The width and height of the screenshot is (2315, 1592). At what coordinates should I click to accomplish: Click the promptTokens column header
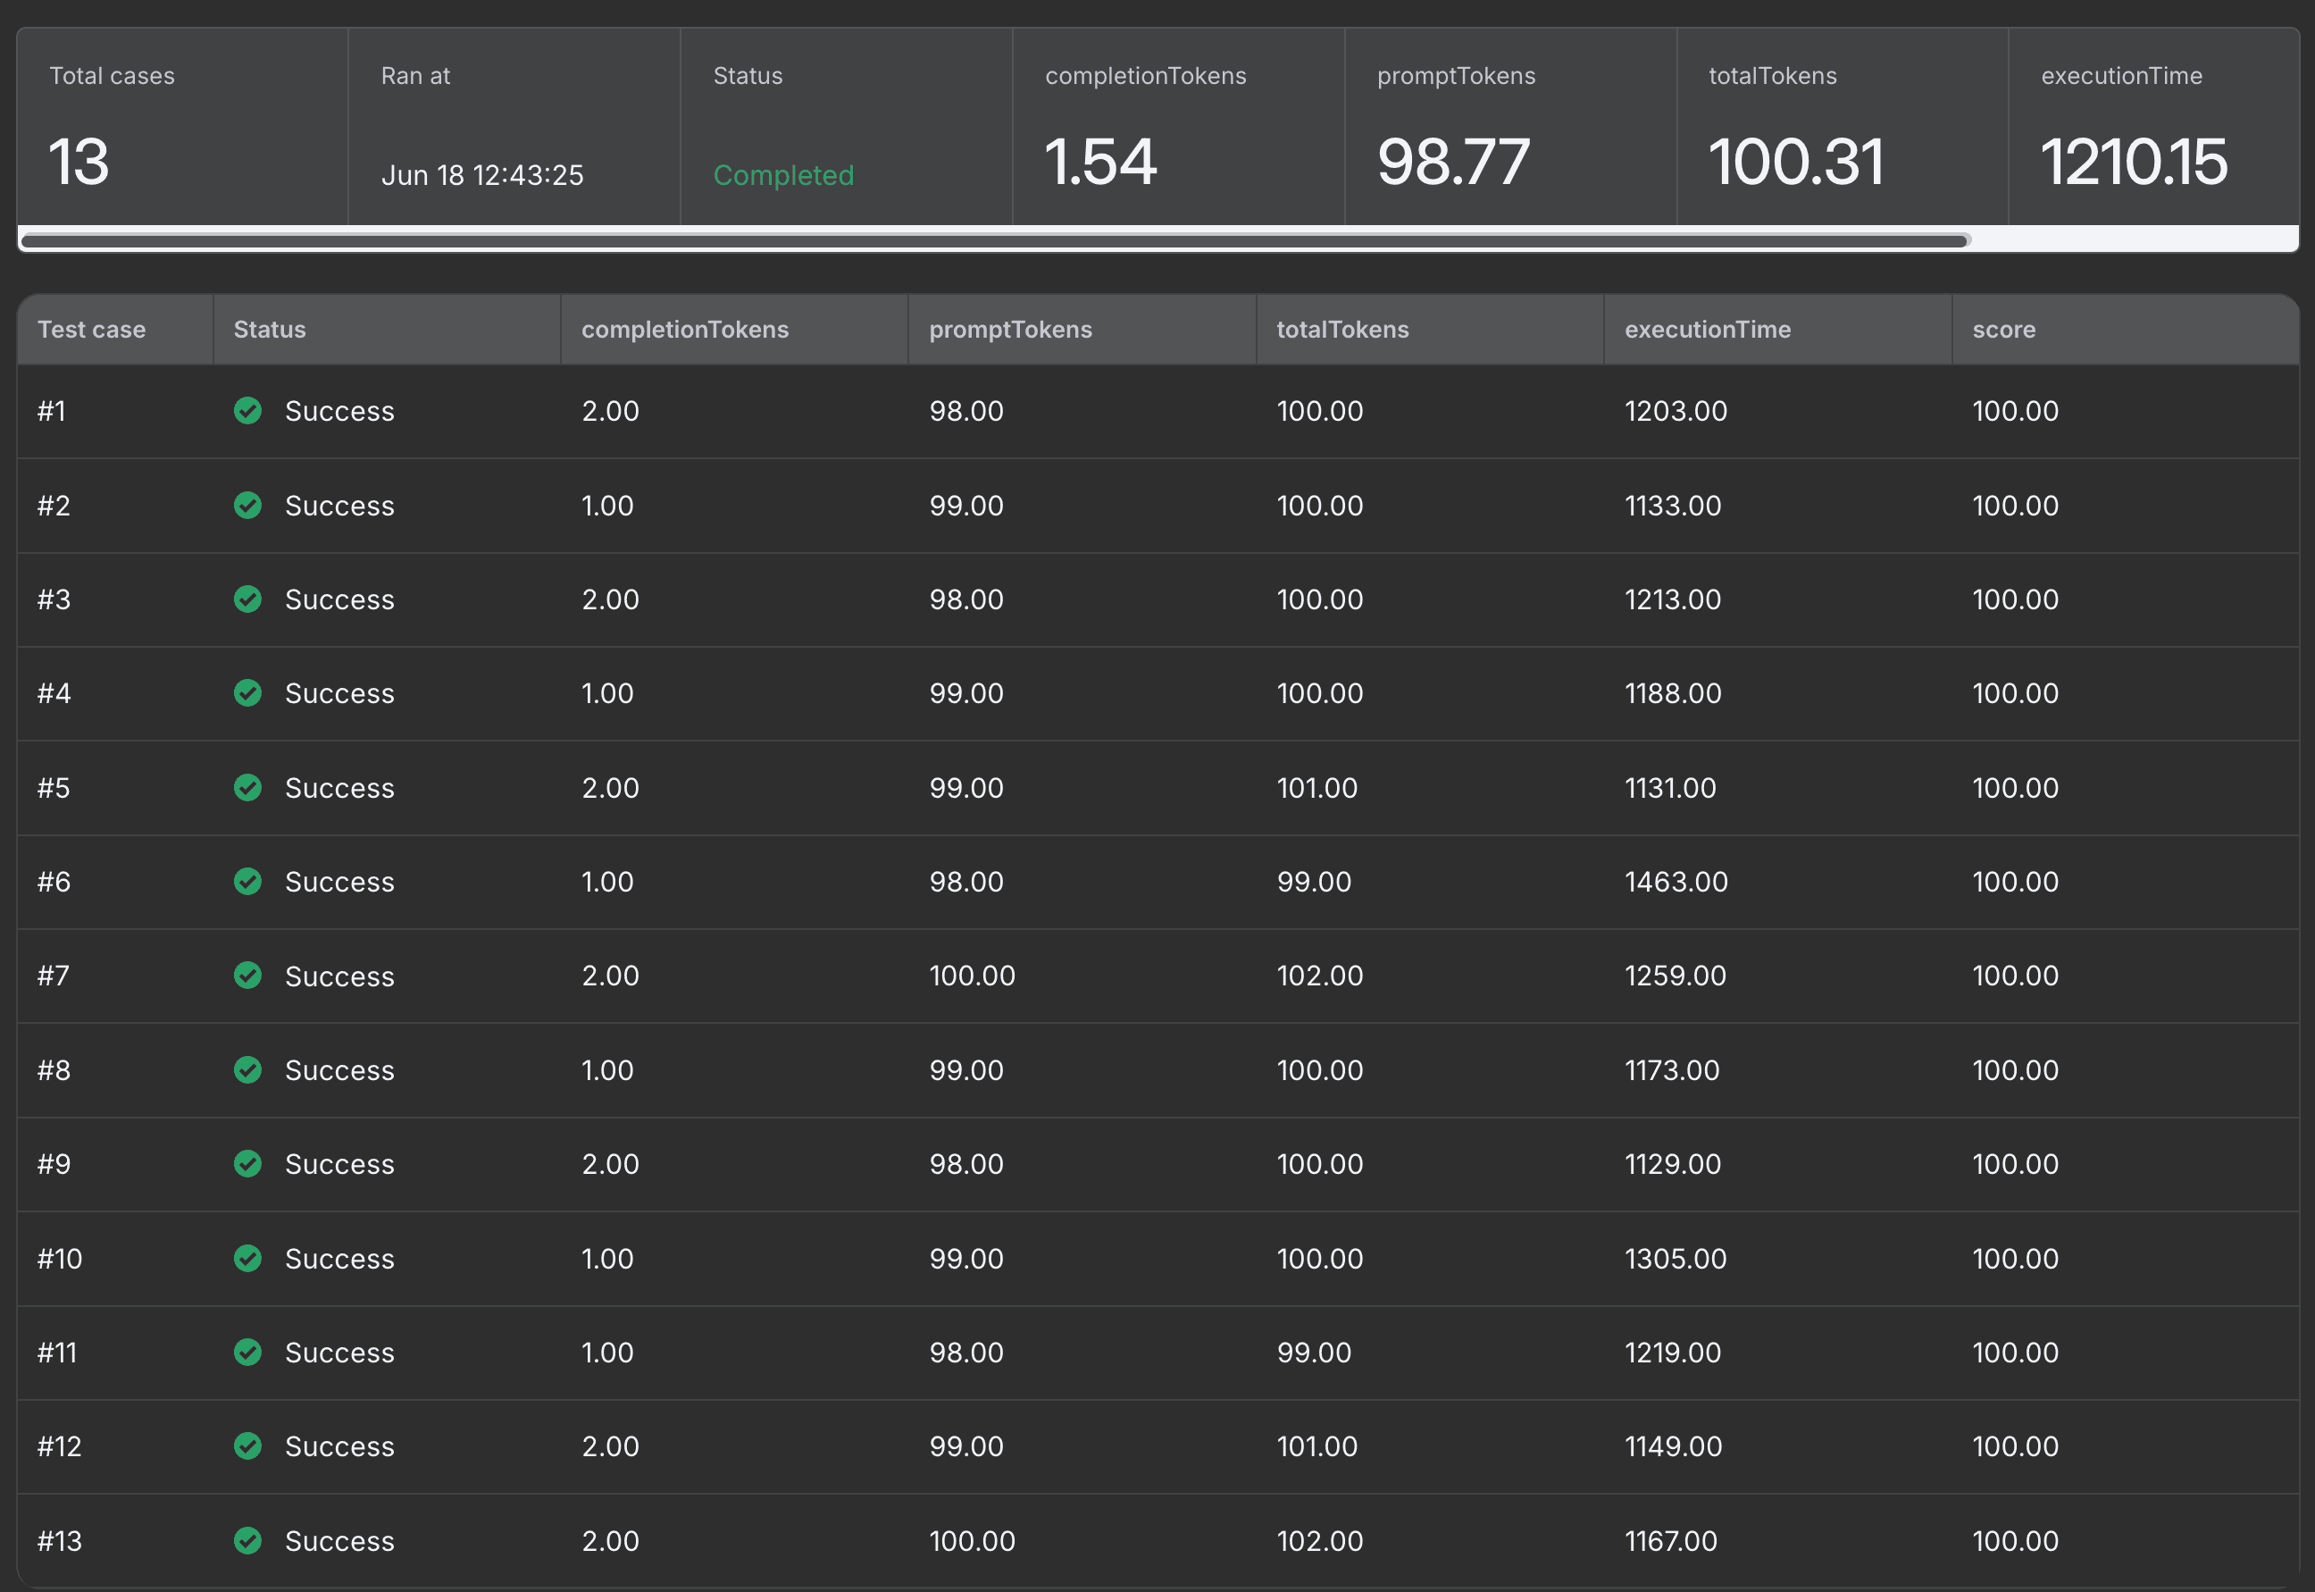[x=1010, y=329]
